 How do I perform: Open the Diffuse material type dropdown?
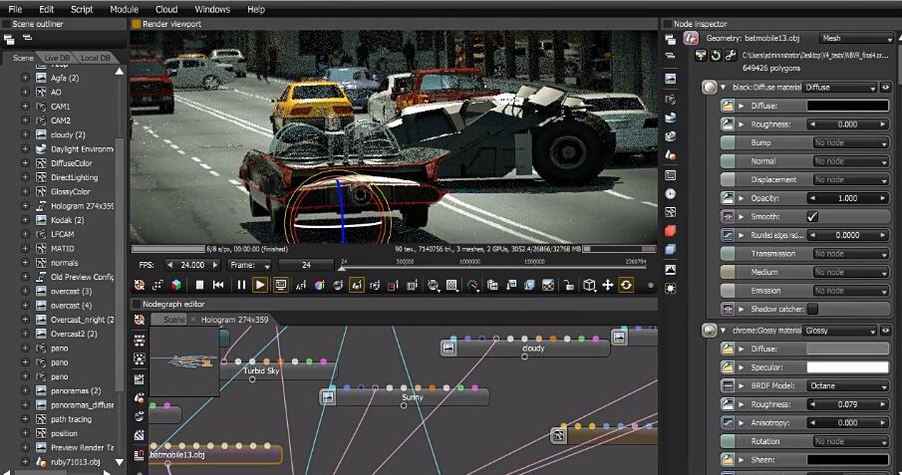(x=840, y=88)
